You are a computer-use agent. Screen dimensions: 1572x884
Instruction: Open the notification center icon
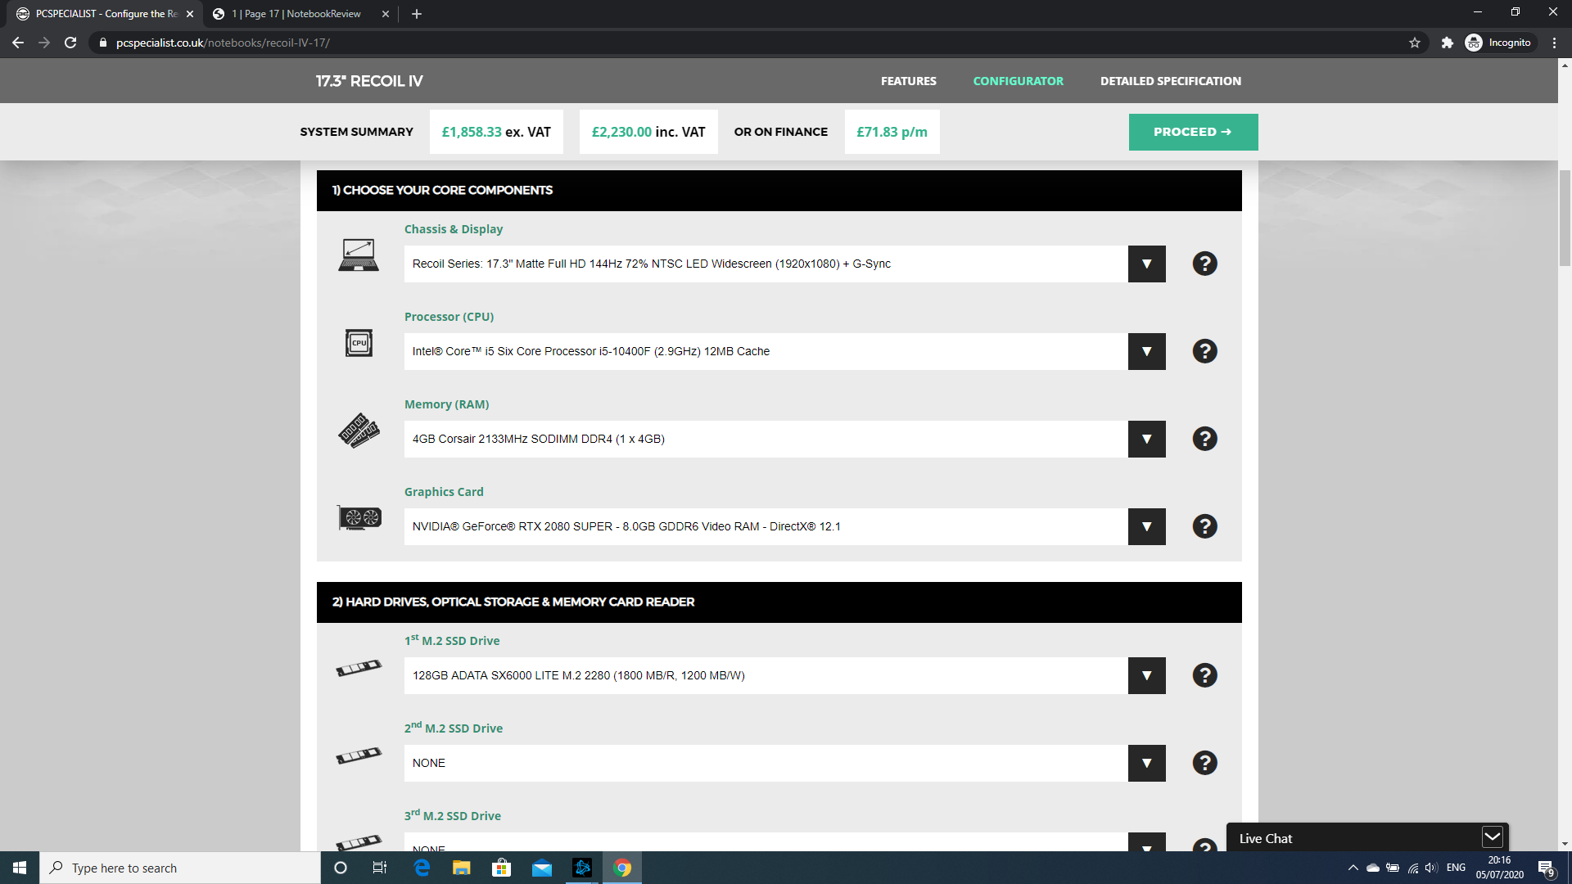coord(1546,868)
